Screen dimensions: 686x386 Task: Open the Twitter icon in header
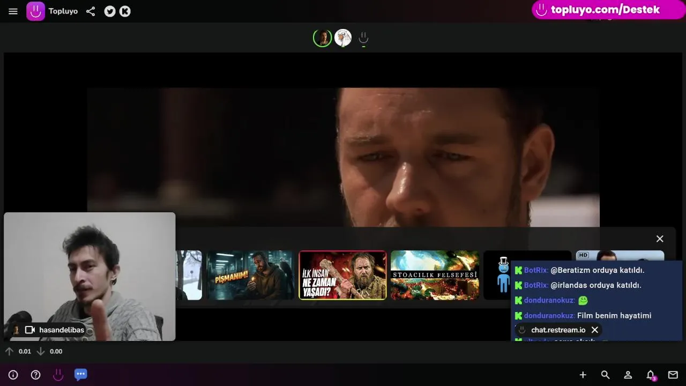coord(110,11)
